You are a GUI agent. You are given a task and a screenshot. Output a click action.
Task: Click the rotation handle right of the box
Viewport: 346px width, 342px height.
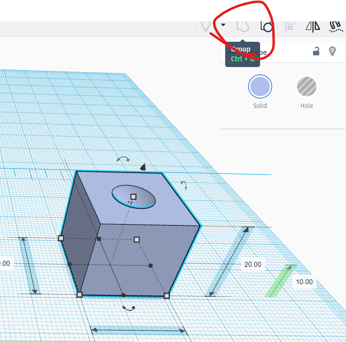pos(184,185)
